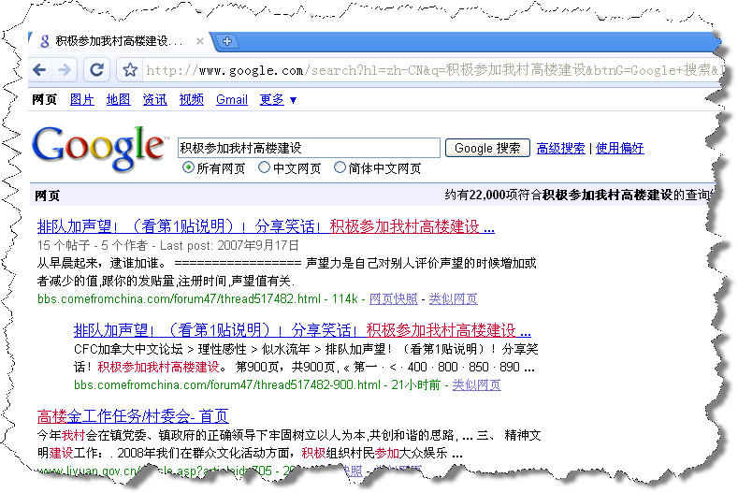The image size is (738, 493).
Task: Open the 高楼金工作任务/村委会 result link
Action: 133,416
